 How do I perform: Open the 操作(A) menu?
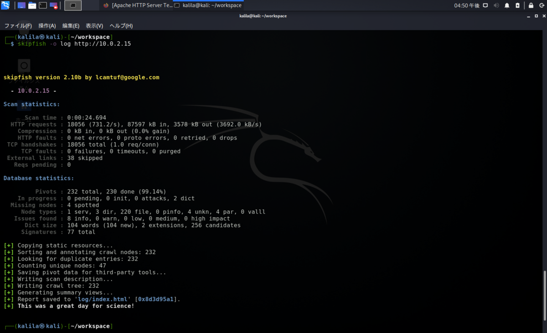47,26
